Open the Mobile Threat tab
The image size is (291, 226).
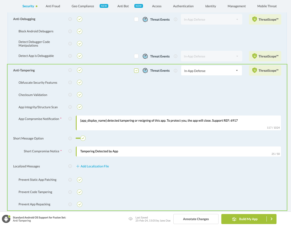tap(267, 6)
